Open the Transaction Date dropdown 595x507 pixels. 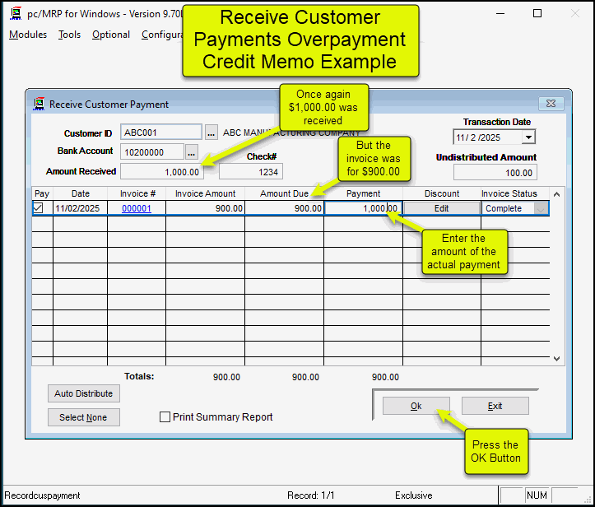click(x=528, y=137)
